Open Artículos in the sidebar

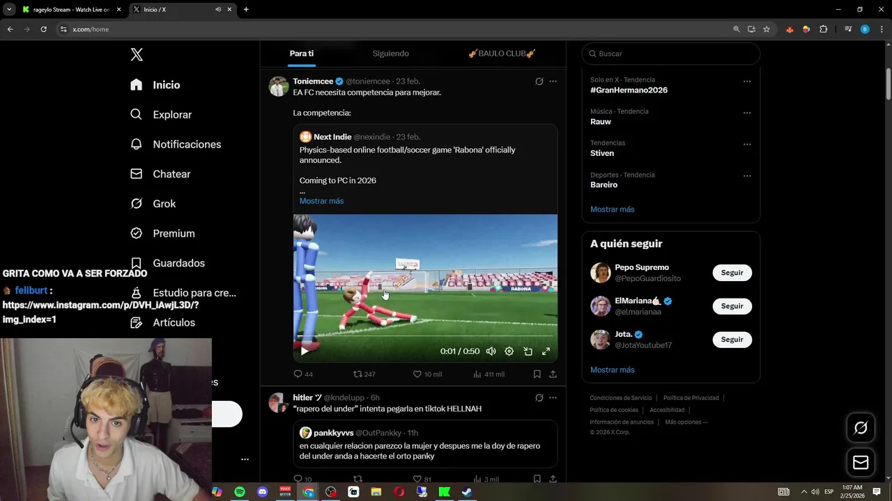coord(163,322)
